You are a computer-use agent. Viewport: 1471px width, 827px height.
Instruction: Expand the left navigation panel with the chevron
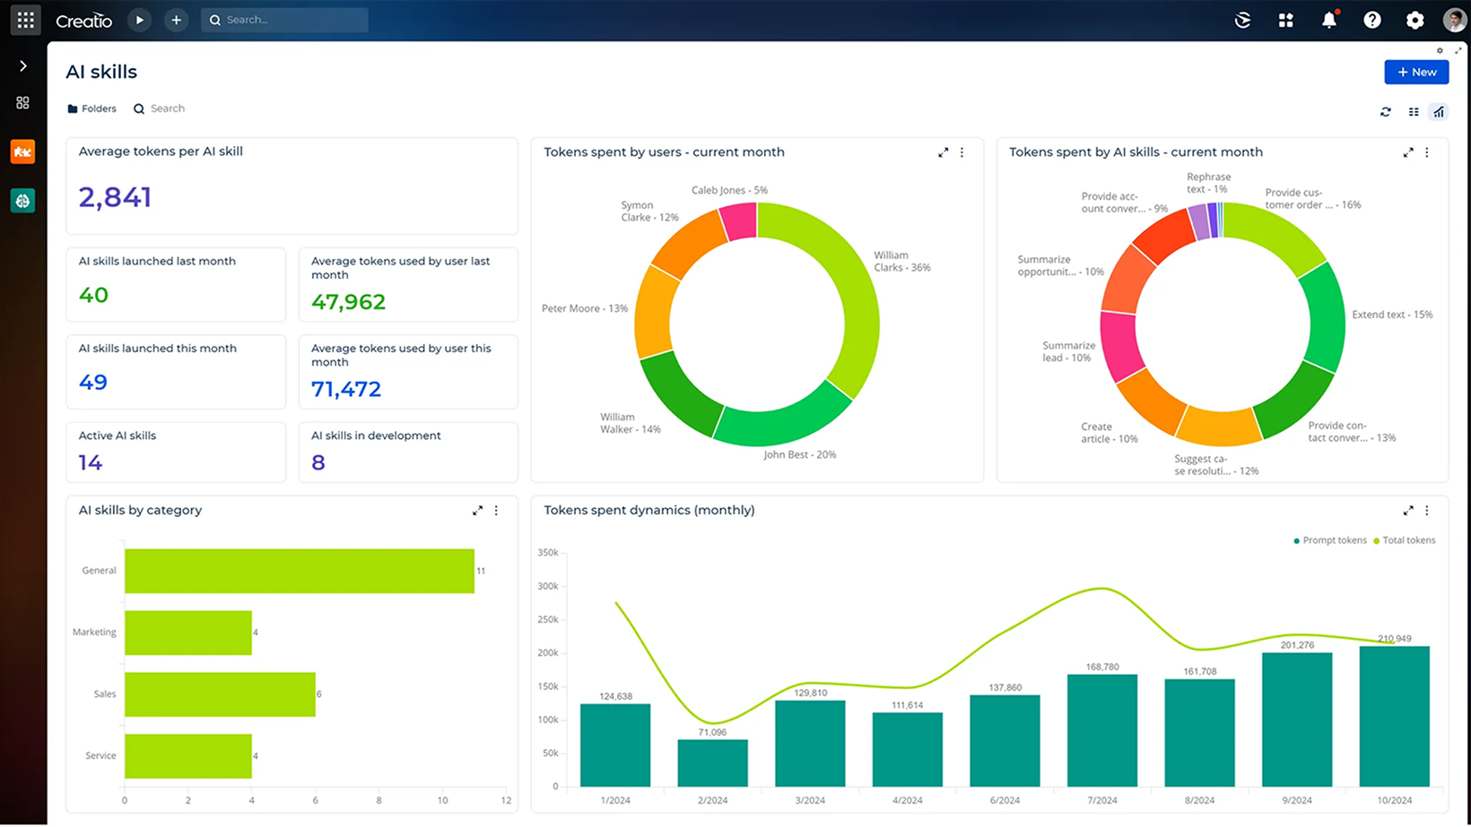pyautogui.click(x=22, y=65)
